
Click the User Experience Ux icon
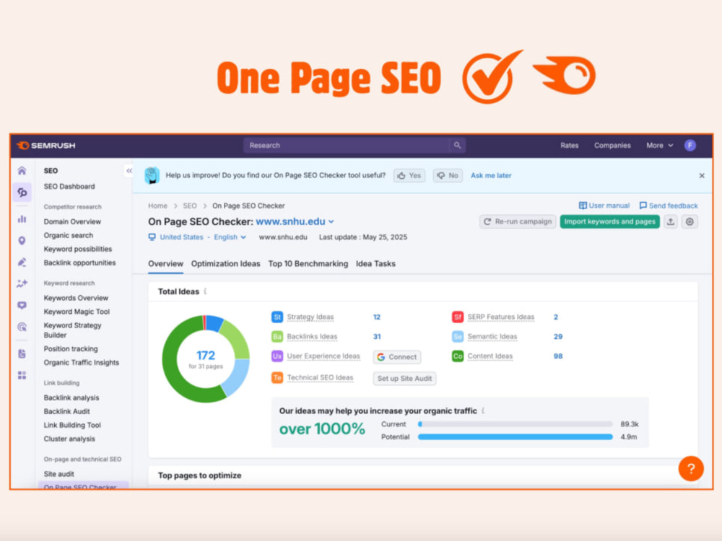[277, 356]
